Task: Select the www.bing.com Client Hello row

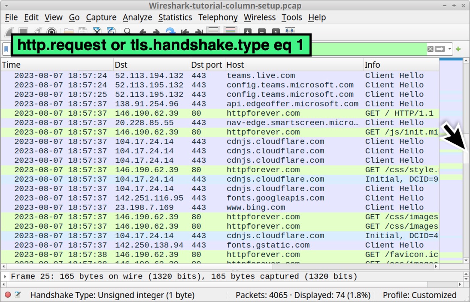Action: pyautogui.click(x=220, y=207)
